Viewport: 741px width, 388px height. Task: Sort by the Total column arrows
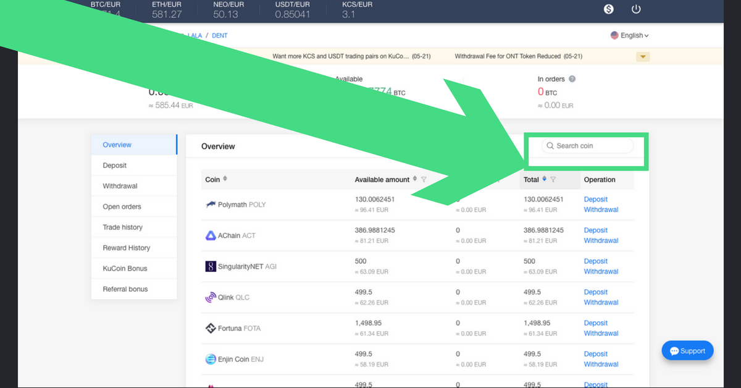point(544,179)
